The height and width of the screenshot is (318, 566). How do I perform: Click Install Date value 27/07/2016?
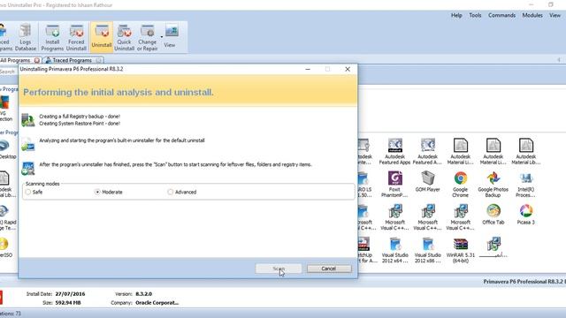[x=70, y=294]
